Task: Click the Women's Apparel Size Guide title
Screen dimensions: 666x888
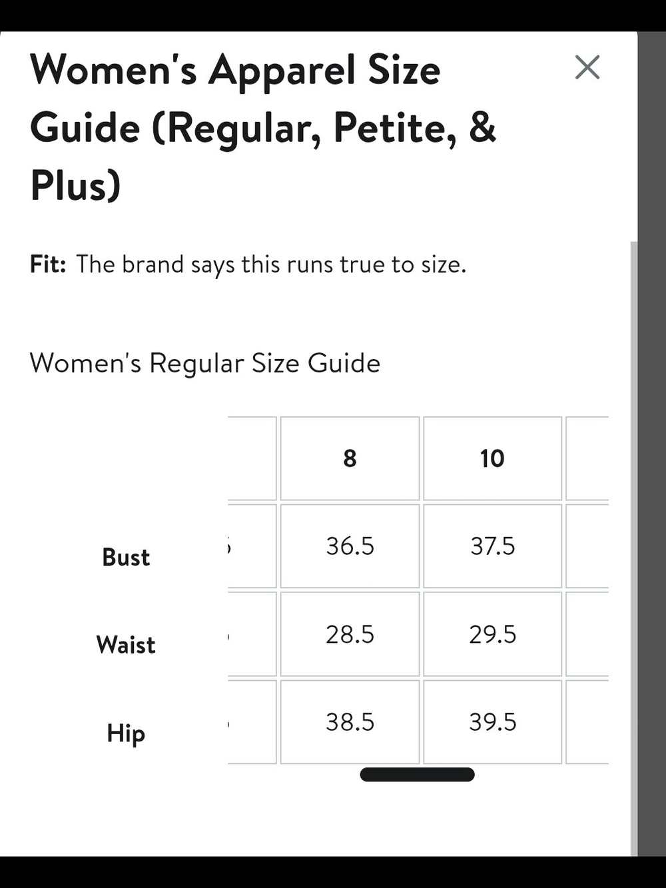Action: [263, 127]
